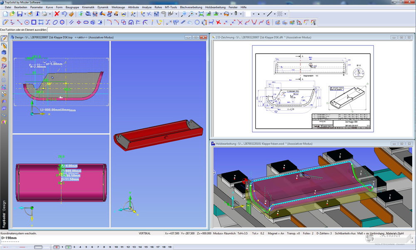The width and height of the screenshot is (416, 250).
Task: Toggle Magnet setting in status bar
Action: (x=276, y=233)
